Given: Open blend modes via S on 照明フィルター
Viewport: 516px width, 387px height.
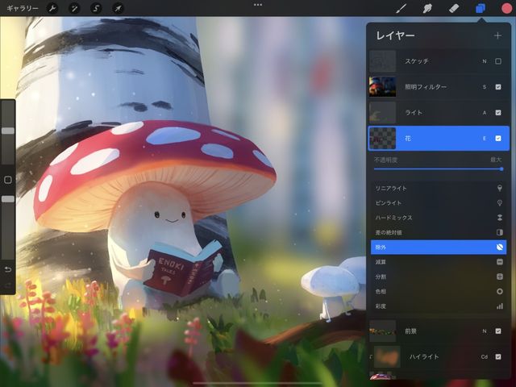Looking at the screenshot, I should coord(485,87).
